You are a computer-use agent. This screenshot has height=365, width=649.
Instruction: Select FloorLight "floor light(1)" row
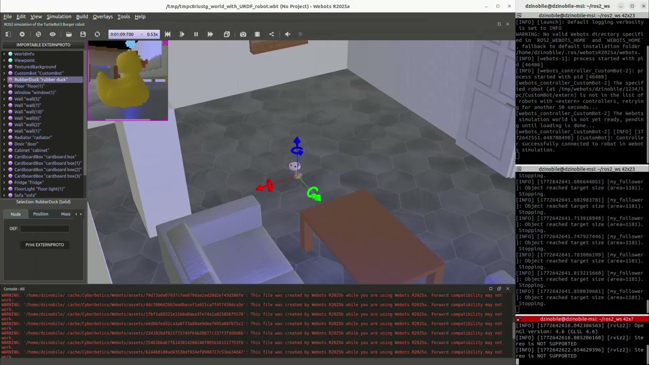(40, 189)
